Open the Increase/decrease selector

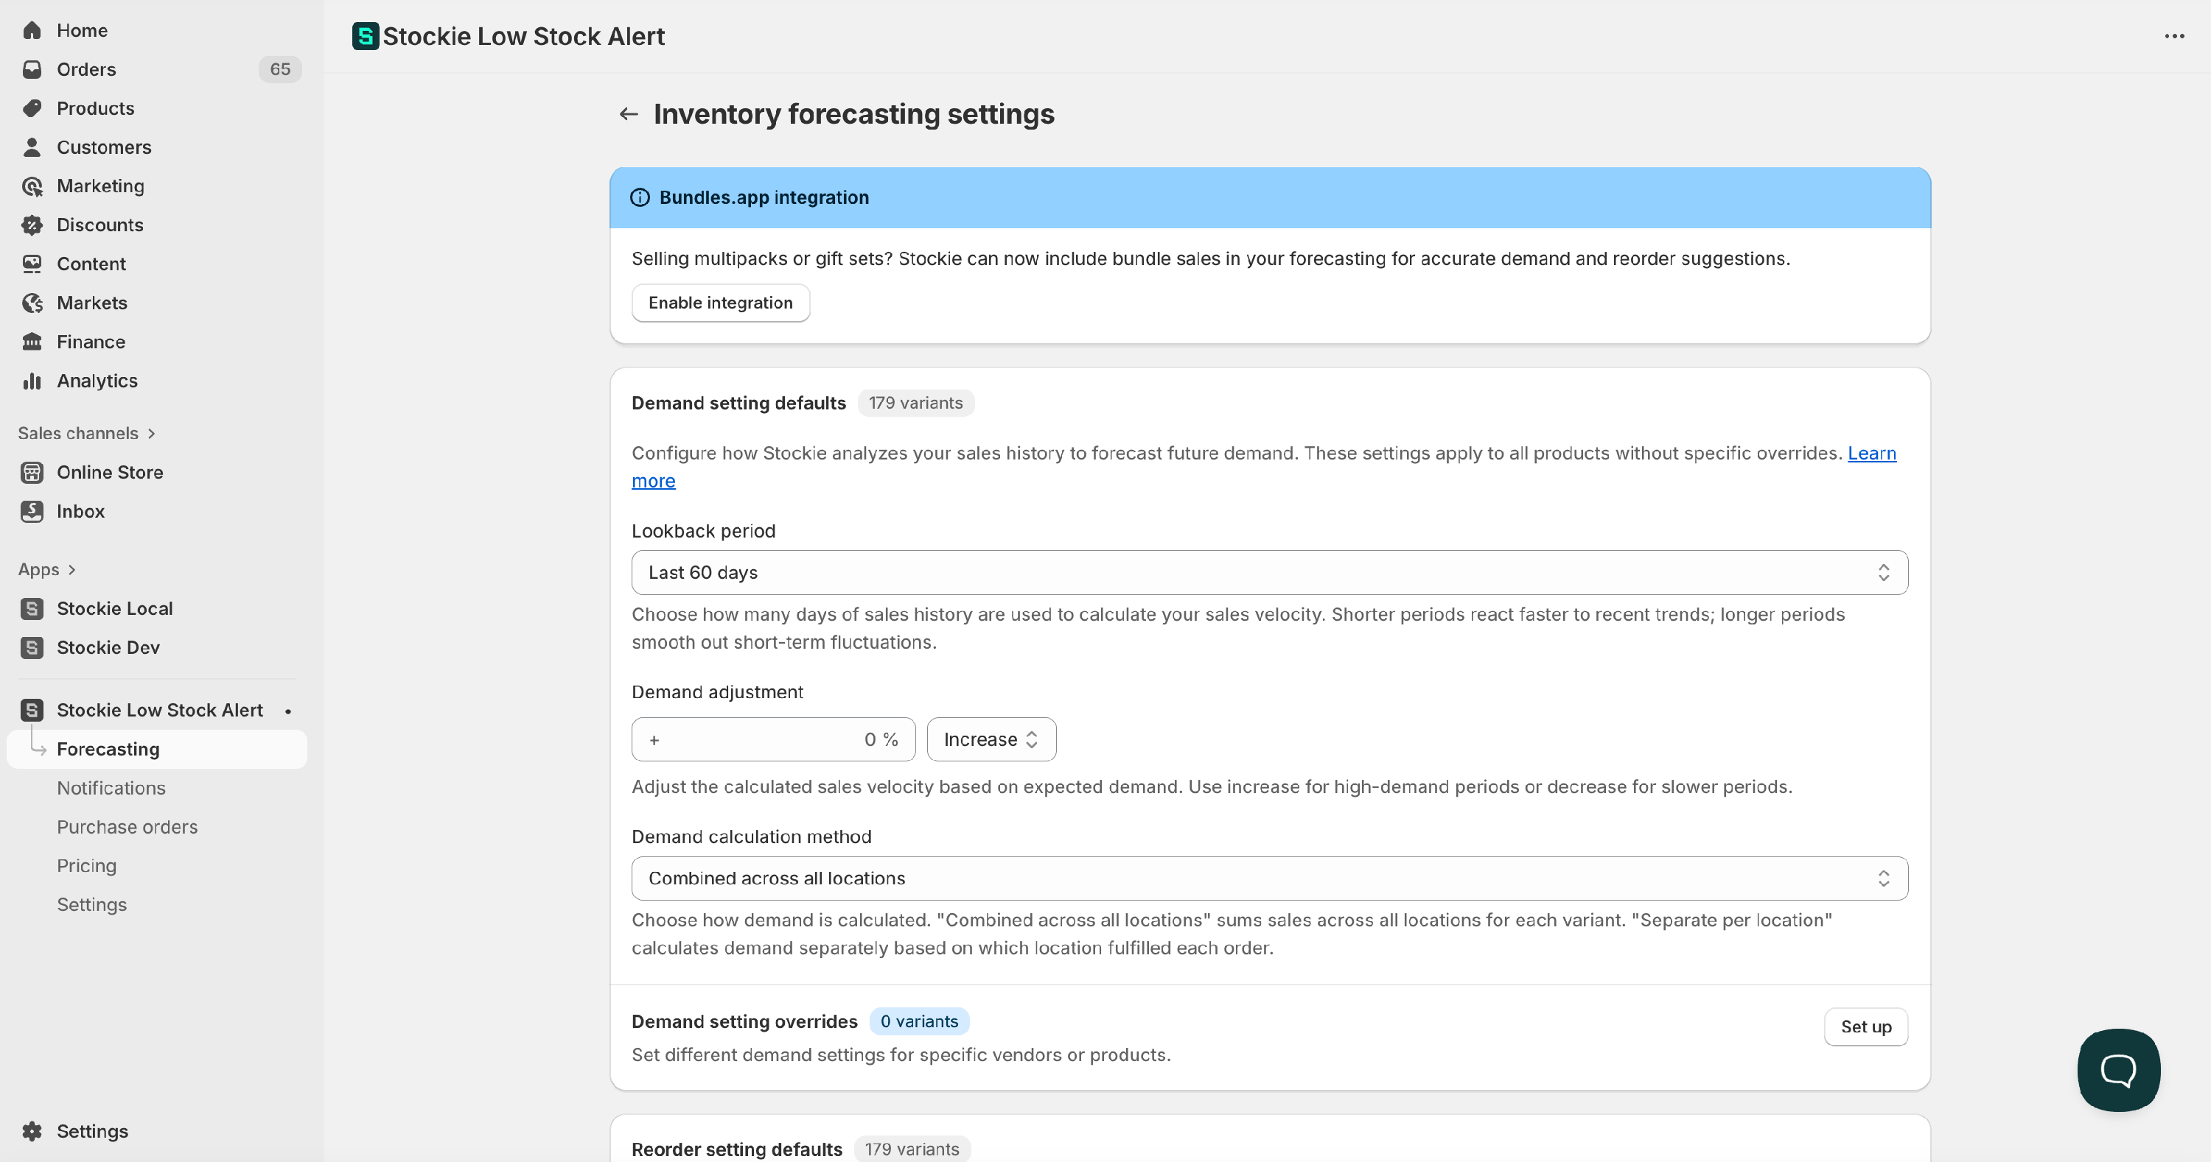991,739
